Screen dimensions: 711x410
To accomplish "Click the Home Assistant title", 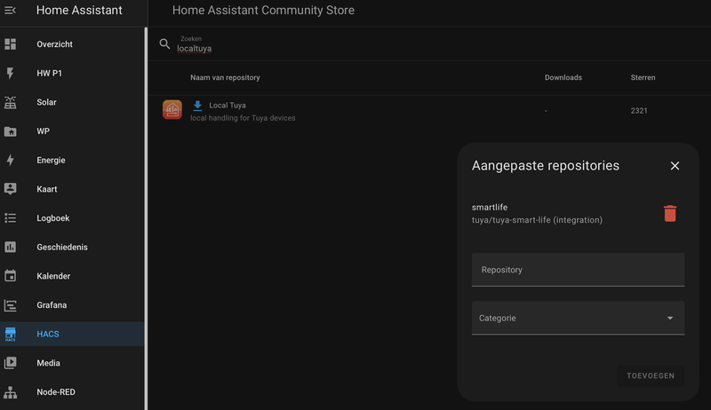I will click(79, 10).
